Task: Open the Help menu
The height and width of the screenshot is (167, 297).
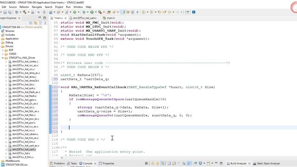Action: [88, 7]
